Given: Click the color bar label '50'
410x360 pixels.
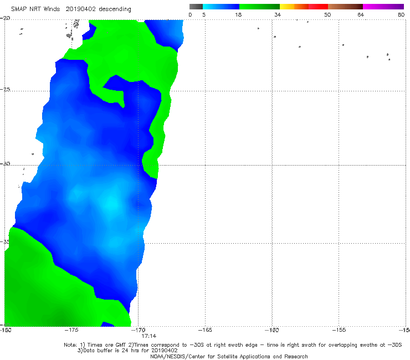Looking at the screenshot, I should 327,15.
